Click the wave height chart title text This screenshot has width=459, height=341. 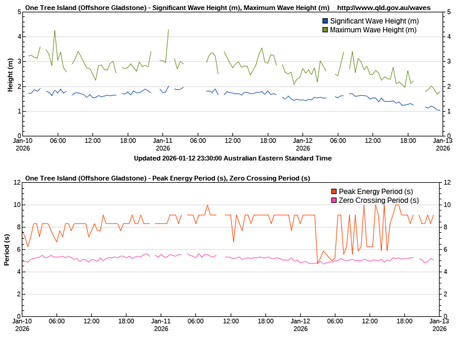(x=177, y=8)
